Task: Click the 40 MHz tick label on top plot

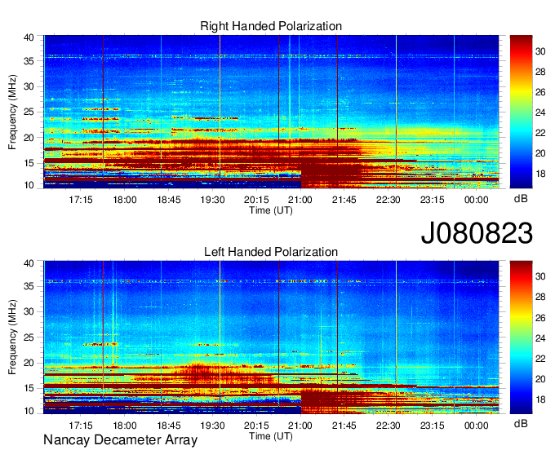Action: [x=29, y=37]
